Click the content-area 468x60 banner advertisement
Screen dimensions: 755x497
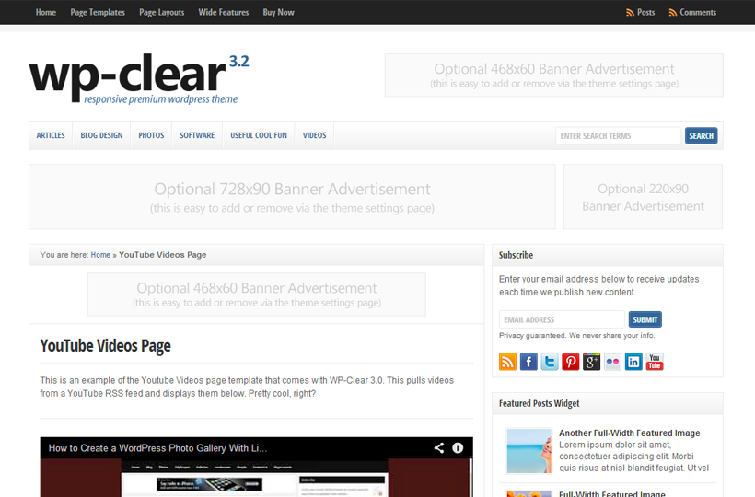257,295
